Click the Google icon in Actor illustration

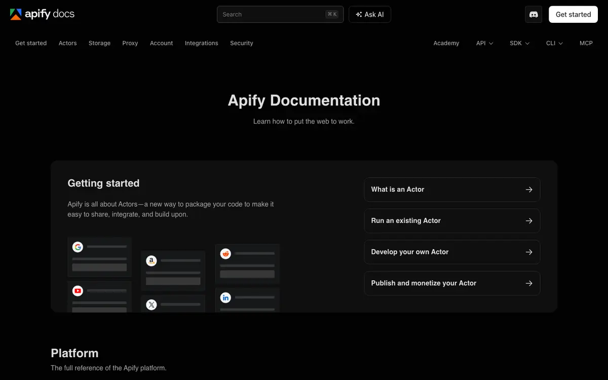(78, 247)
